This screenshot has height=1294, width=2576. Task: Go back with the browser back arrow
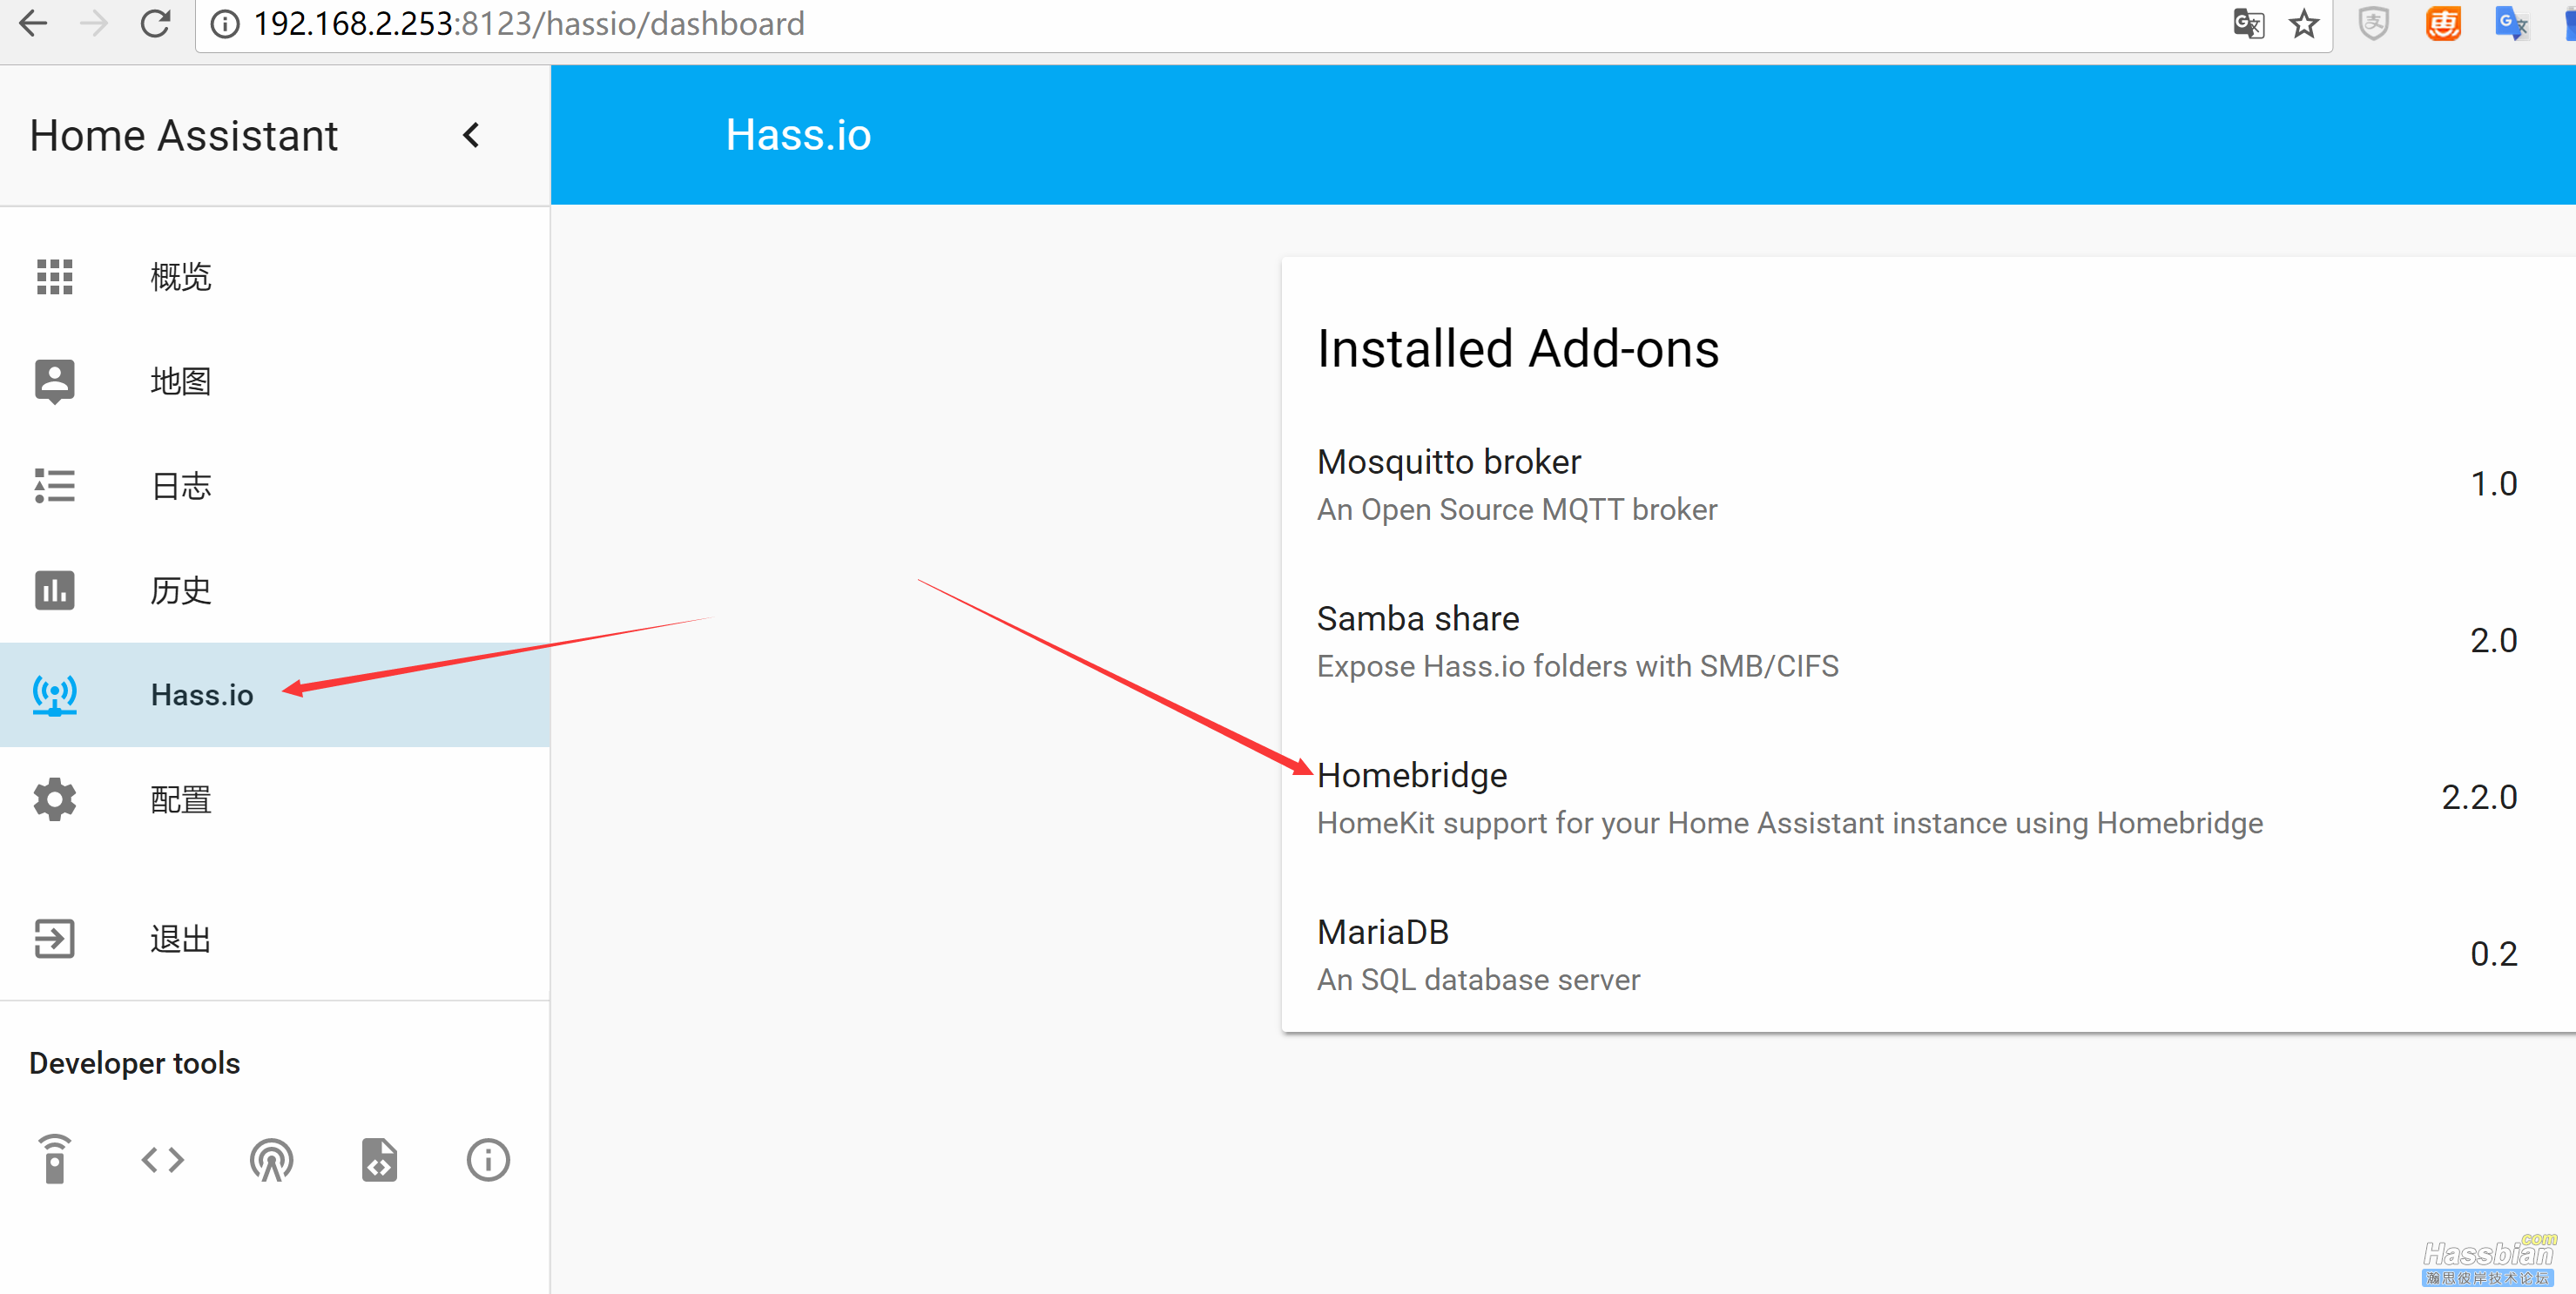[x=33, y=23]
